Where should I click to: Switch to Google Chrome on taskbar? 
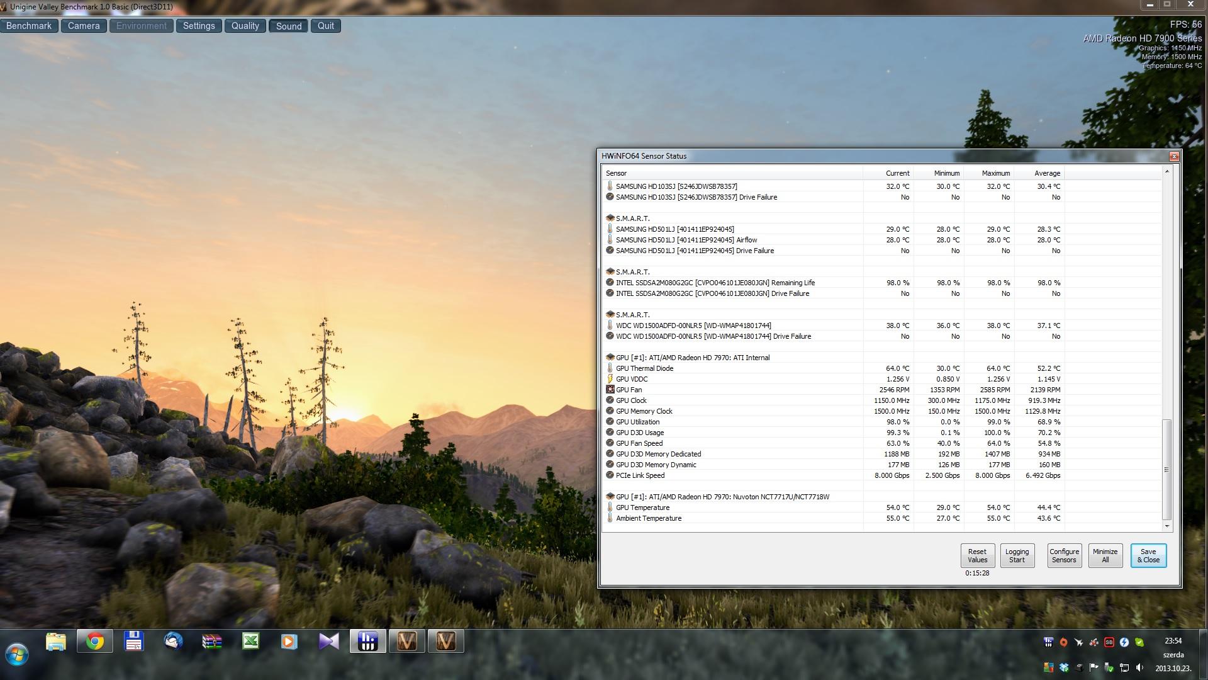[x=95, y=642]
